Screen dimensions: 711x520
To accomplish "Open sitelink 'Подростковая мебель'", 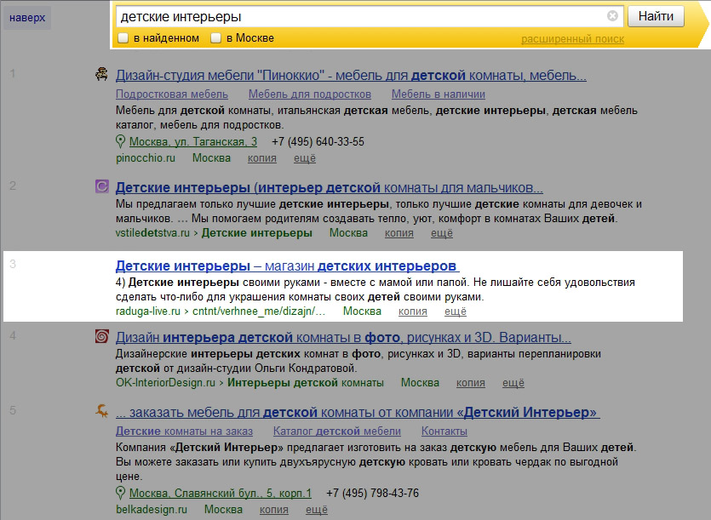I will coord(172,94).
